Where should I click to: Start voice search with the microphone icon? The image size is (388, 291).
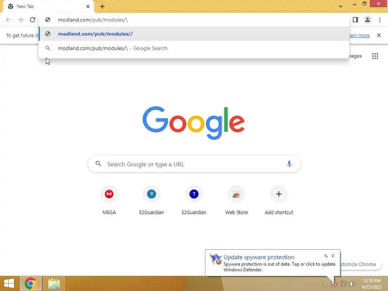[x=289, y=164]
